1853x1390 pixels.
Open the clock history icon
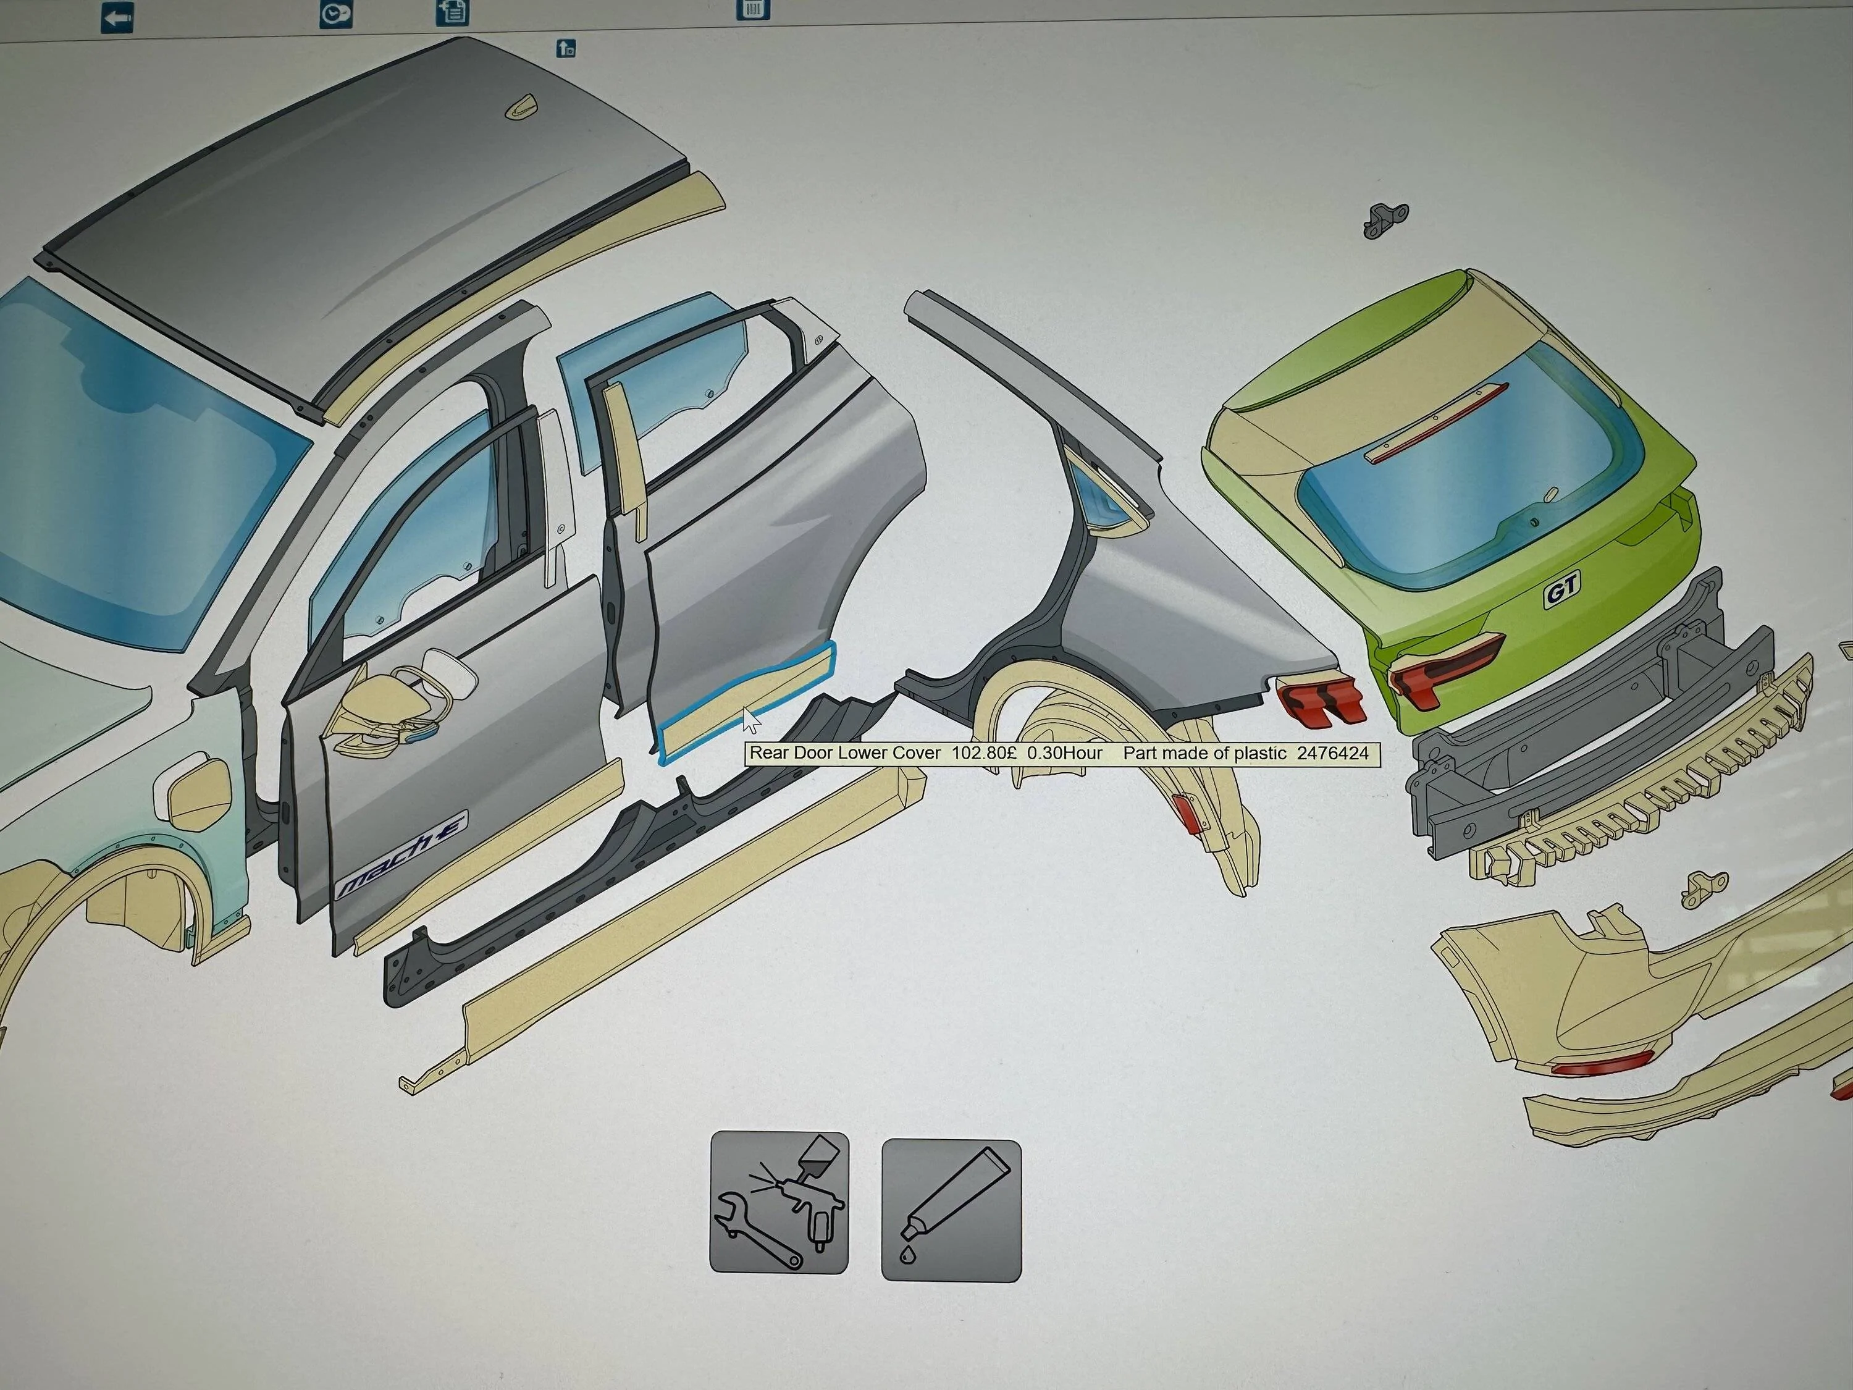coord(336,14)
